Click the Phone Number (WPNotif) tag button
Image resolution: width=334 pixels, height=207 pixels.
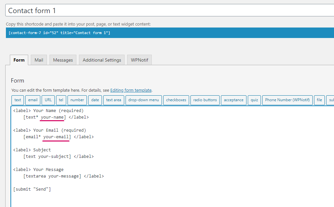(287, 100)
